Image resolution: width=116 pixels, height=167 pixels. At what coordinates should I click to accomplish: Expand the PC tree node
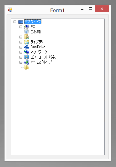(21, 27)
